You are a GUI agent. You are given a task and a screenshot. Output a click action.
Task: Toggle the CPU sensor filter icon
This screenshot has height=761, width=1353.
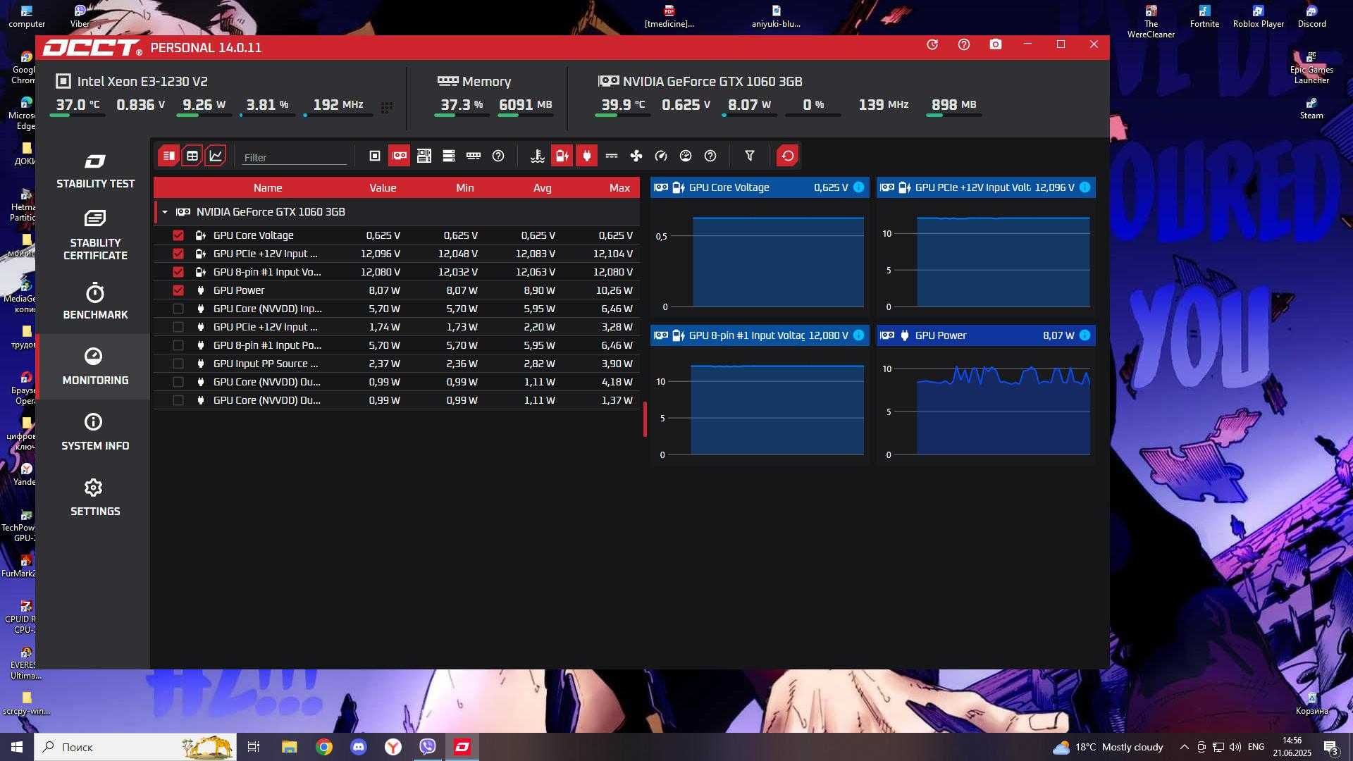tap(375, 156)
